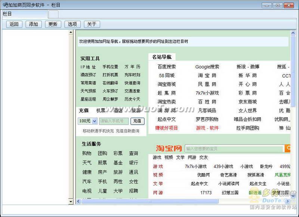Image resolution: width=299 pixels, height=217 pixels.
Task: Open the 439小游戏 link
Action: pos(223,166)
